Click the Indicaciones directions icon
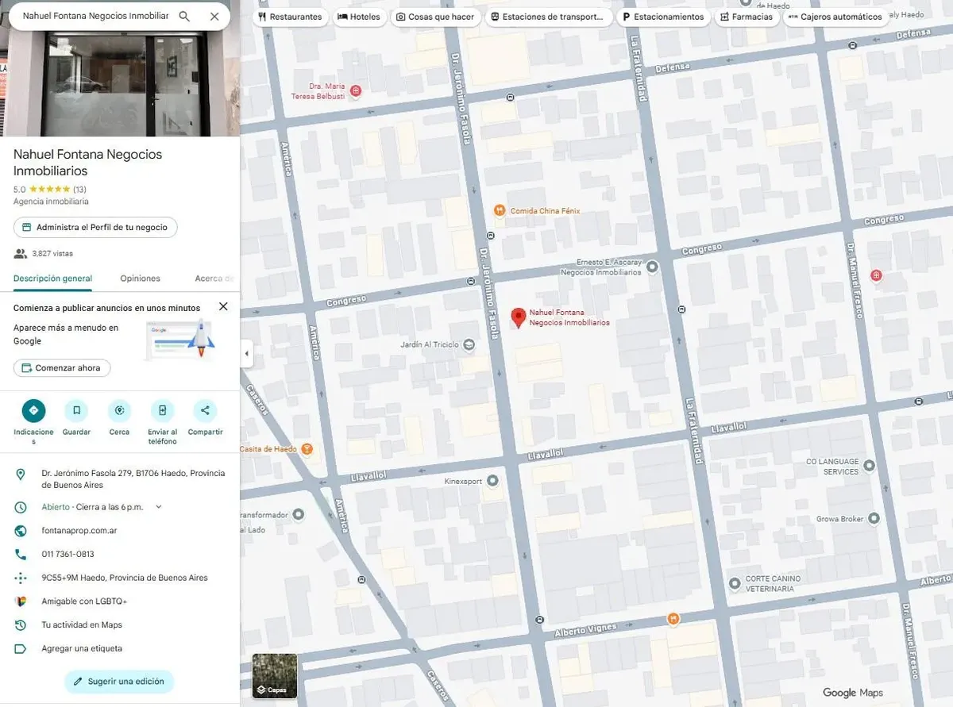 [33, 410]
